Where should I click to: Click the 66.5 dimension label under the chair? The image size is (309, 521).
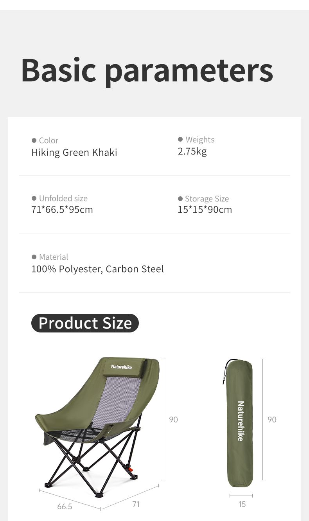point(65,507)
